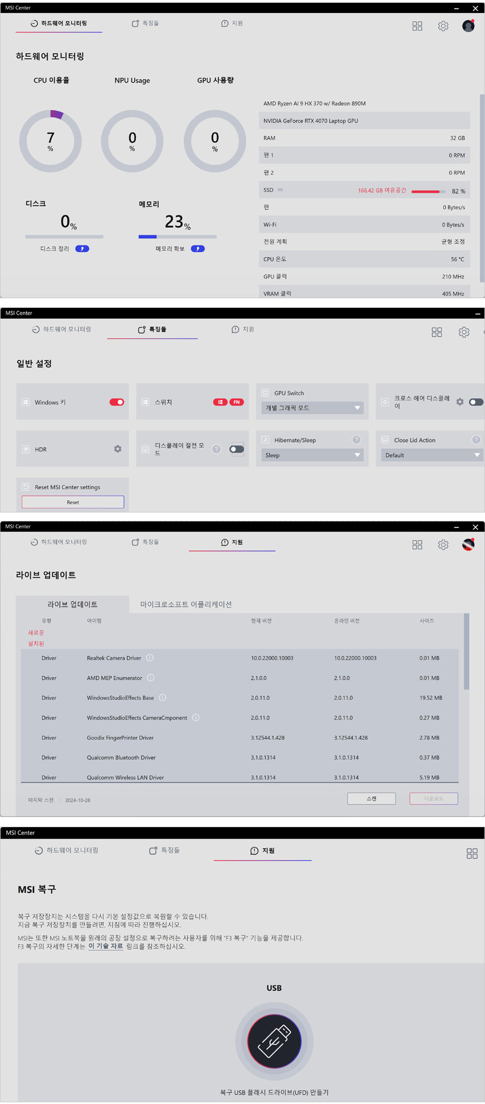
Task: Select the Qualcomm Bluetooth Driver row
Action: pos(240,757)
